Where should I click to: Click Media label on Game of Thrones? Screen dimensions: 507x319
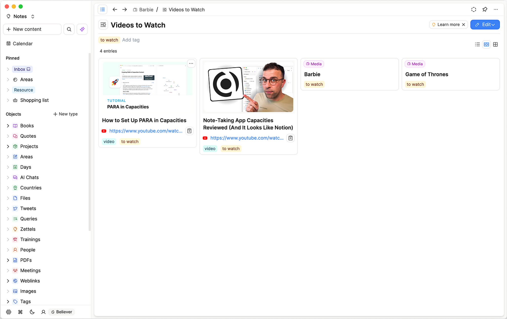tap(415, 64)
